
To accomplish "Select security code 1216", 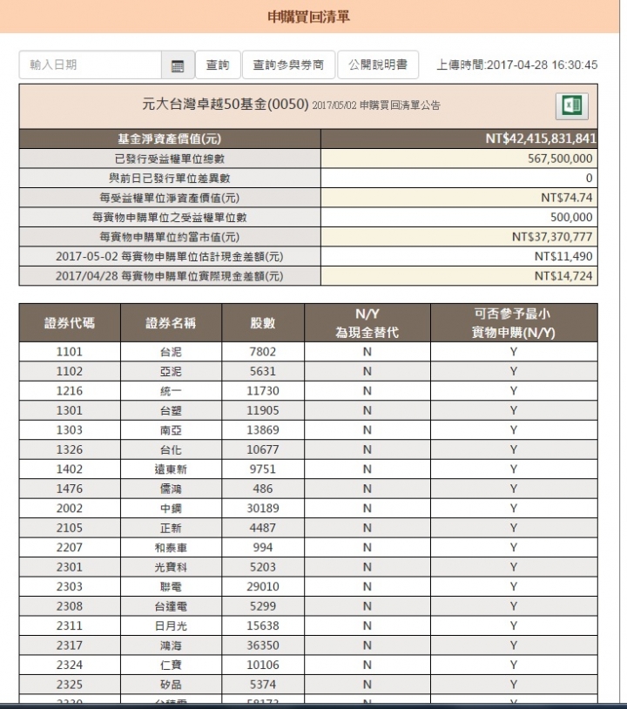I will click(69, 391).
